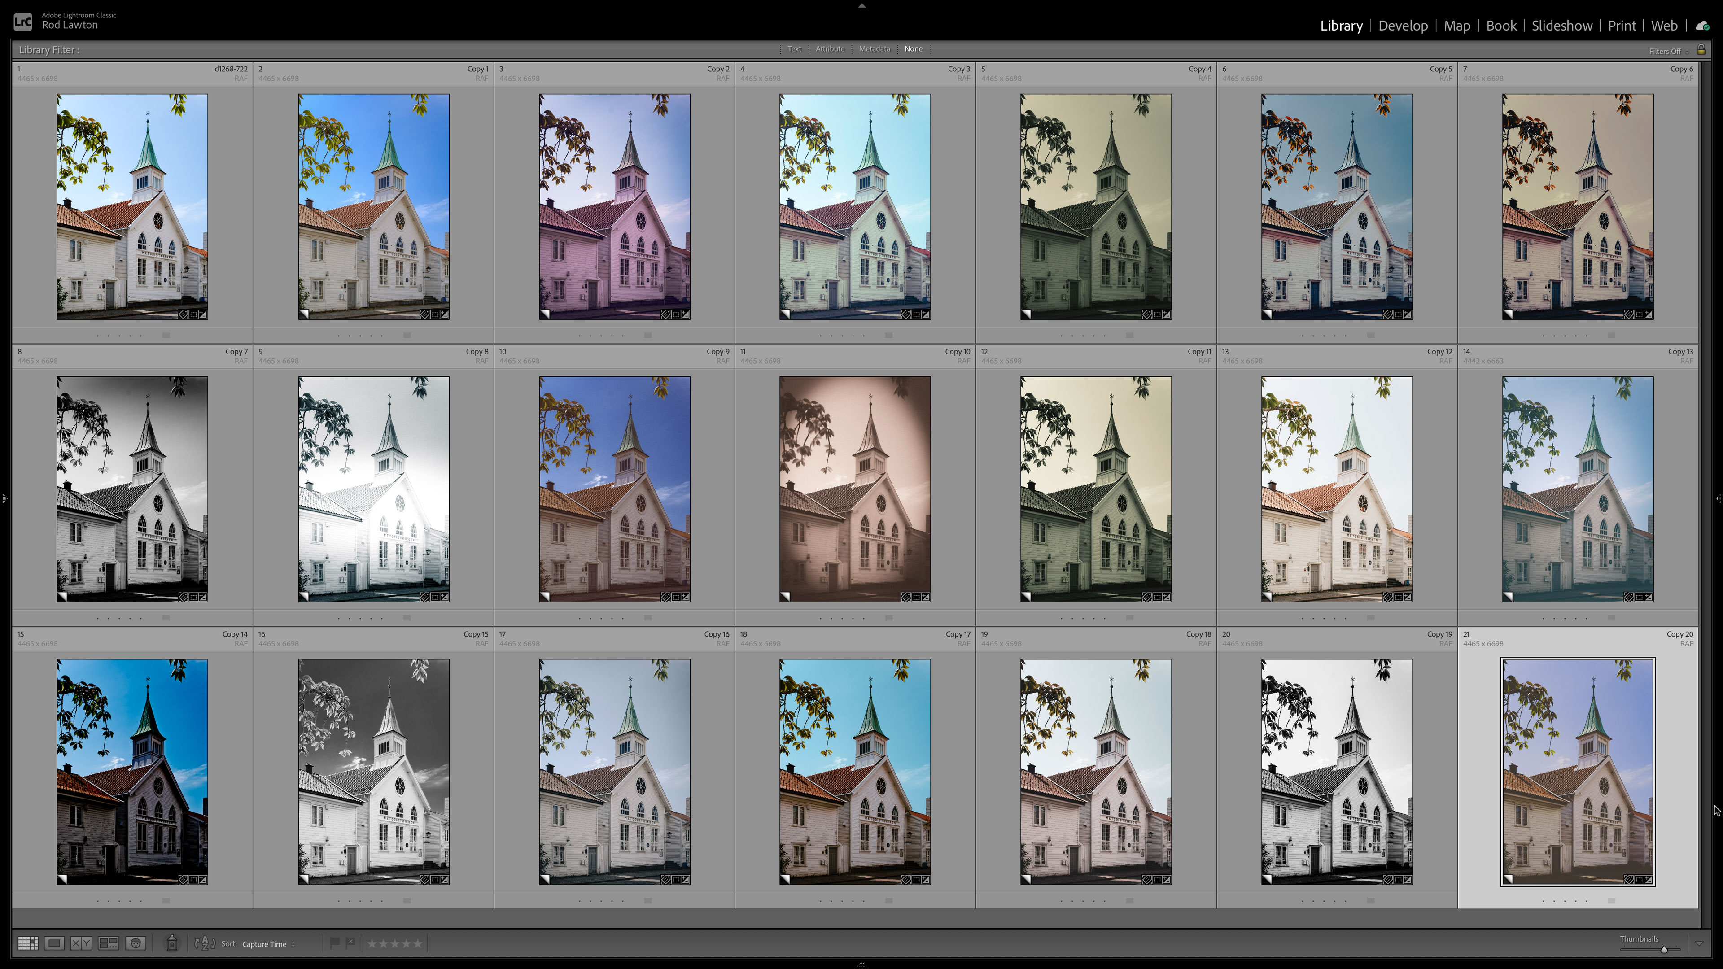Click the Attribute filter button
This screenshot has width=1723, height=969.
(829, 48)
